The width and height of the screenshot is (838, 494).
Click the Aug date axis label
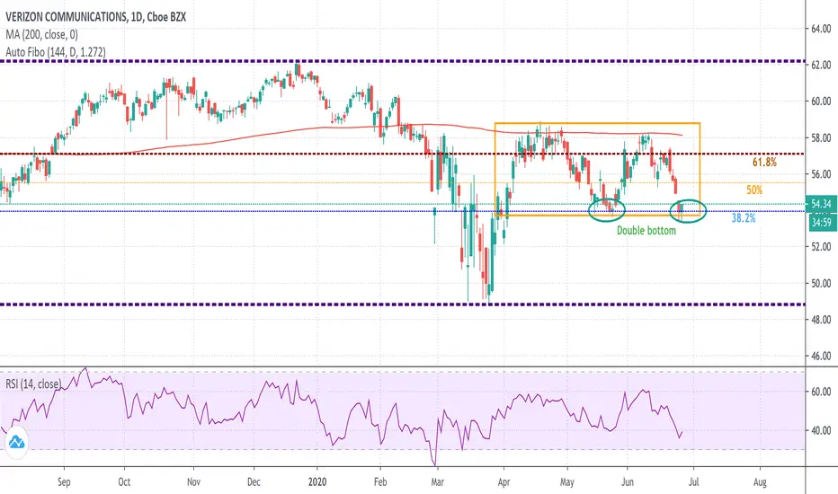pos(760,482)
